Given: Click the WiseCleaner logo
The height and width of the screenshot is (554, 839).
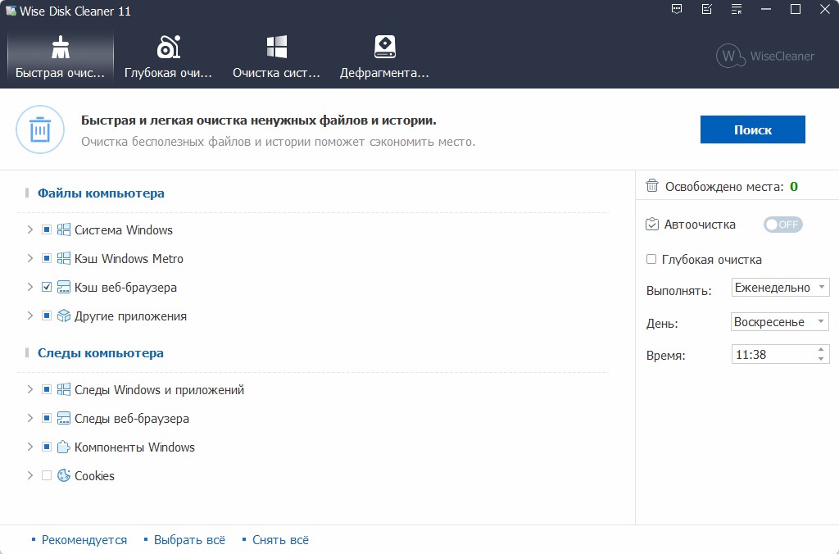Looking at the screenshot, I should tap(765, 56).
